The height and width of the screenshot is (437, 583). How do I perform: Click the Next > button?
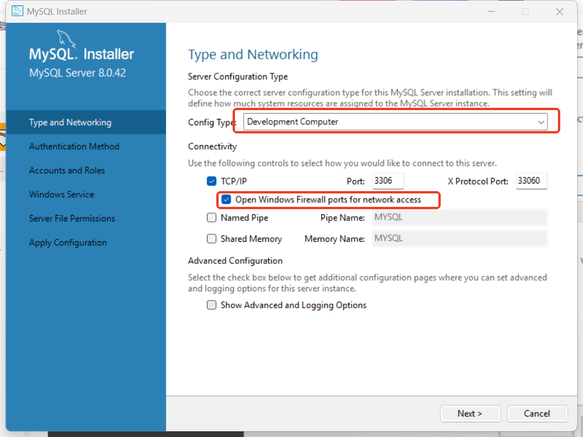(470, 414)
